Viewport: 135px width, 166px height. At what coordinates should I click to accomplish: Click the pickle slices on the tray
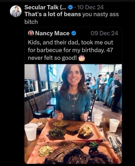(46, 151)
